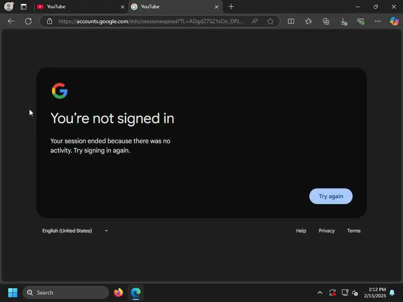This screenshot has width=403, height=302.
Task: Open the Favorites list
Action: 309,21
